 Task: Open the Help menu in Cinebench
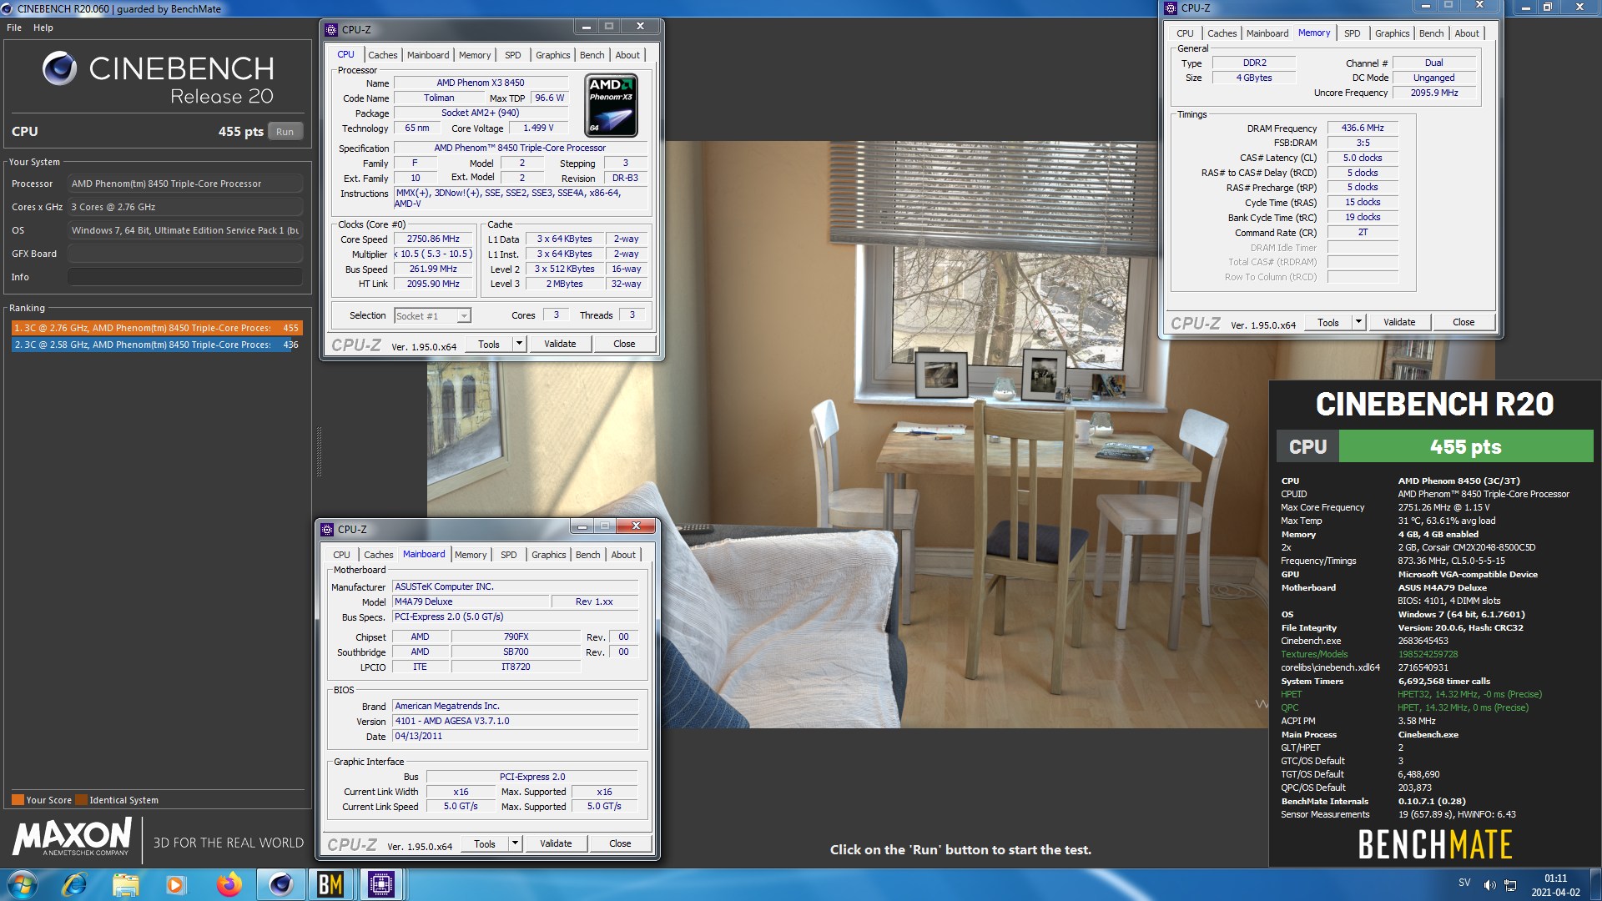[43, 28]
